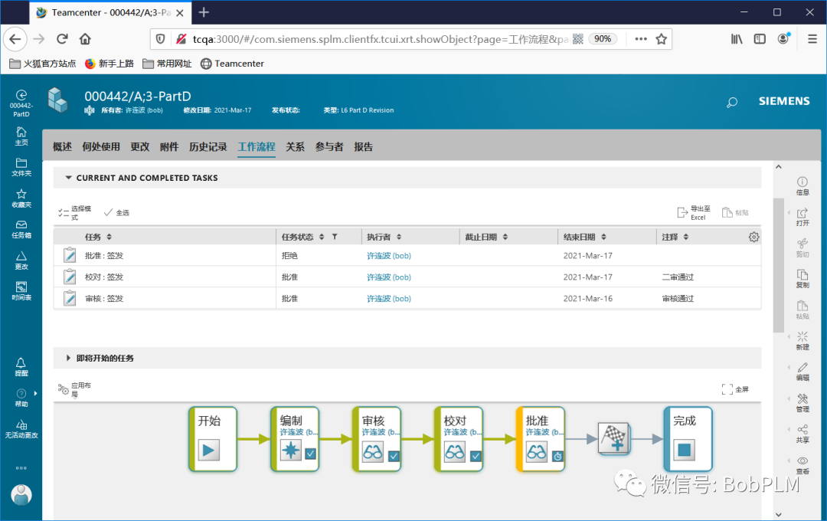Click 应用布局 apply layout icon
The width and height of the screenshot is (827, 521).
coord(74,389)
